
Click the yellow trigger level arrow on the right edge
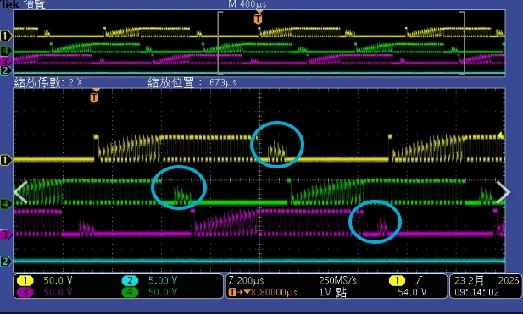pos(501,135)
